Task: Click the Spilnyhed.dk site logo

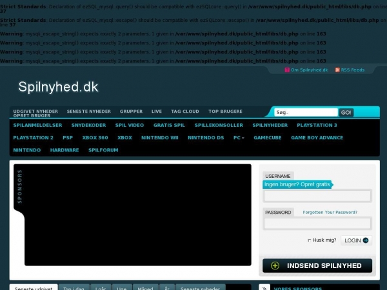Action: tap(58, 87)
